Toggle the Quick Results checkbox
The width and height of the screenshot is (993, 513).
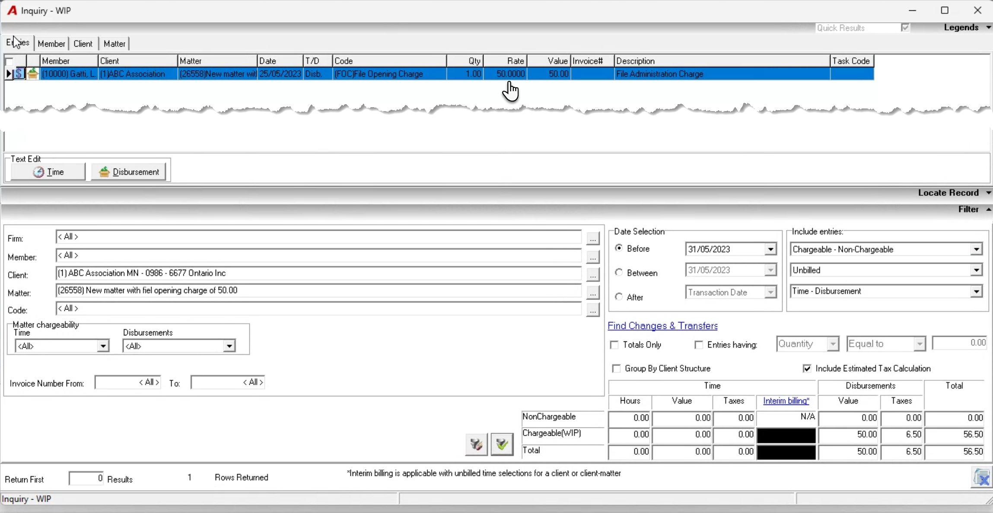click(x=905, y=28)
